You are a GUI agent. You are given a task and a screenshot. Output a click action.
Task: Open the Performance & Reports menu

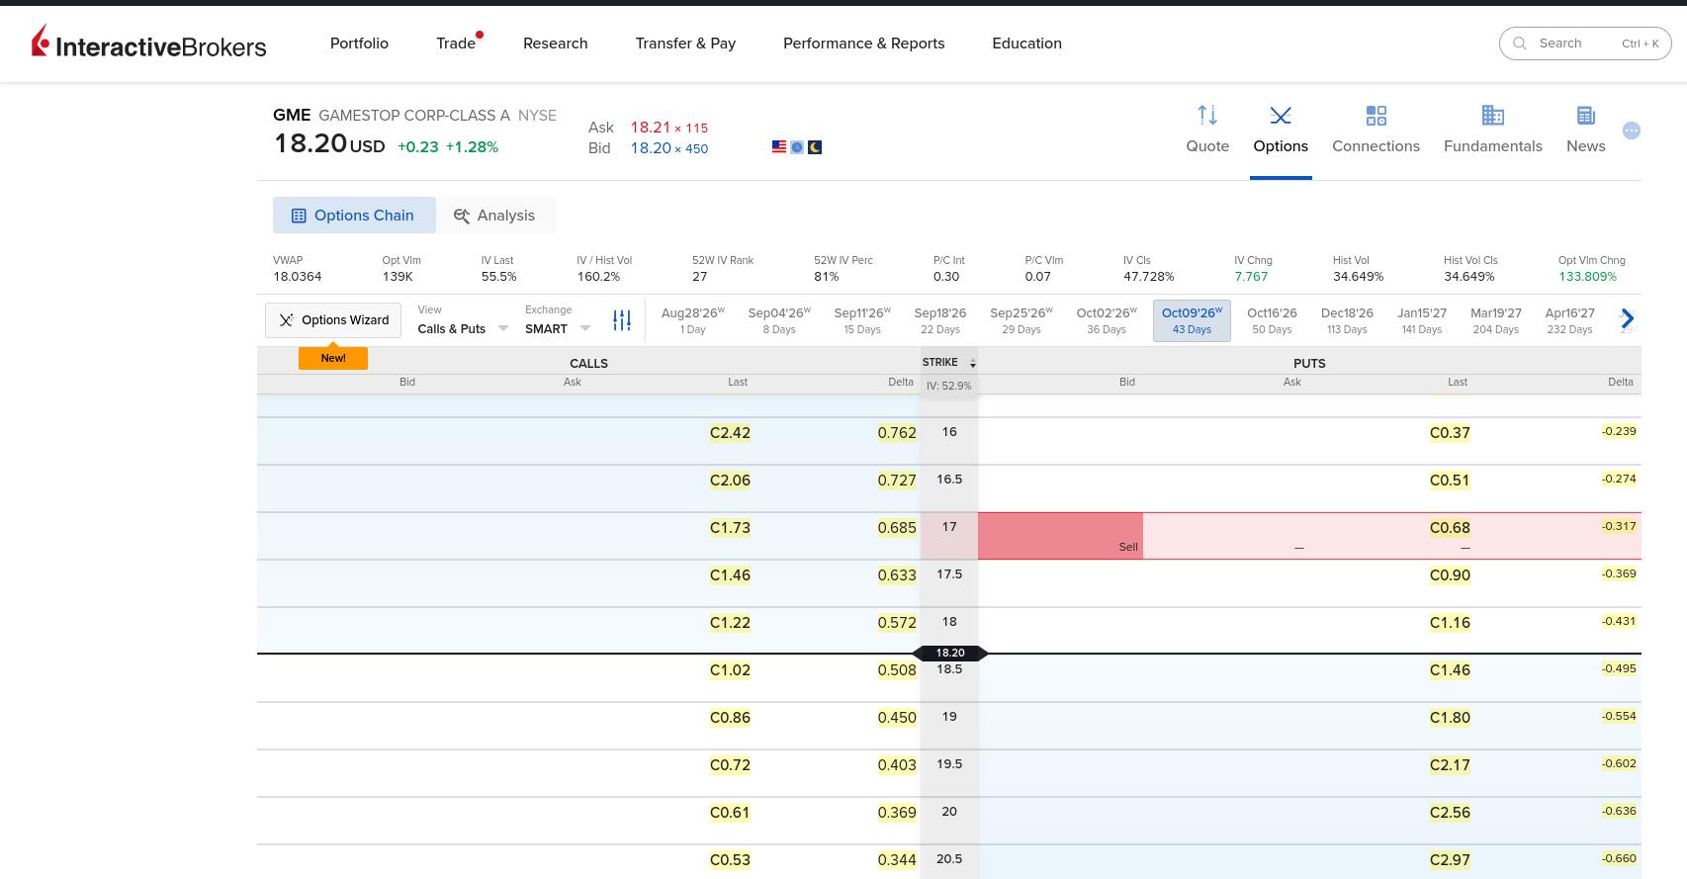tap(864, 44)
